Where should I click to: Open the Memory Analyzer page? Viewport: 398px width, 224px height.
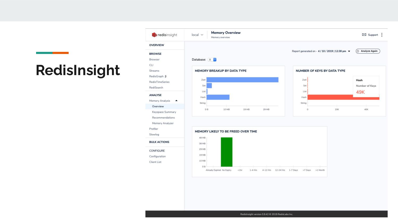pyautogui.click(x=163, y=123)
